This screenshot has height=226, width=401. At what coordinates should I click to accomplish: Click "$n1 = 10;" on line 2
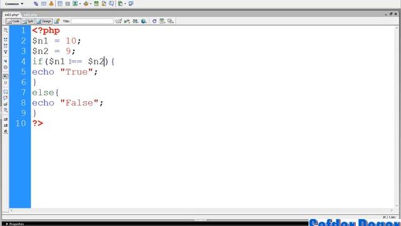click(56, 41)
